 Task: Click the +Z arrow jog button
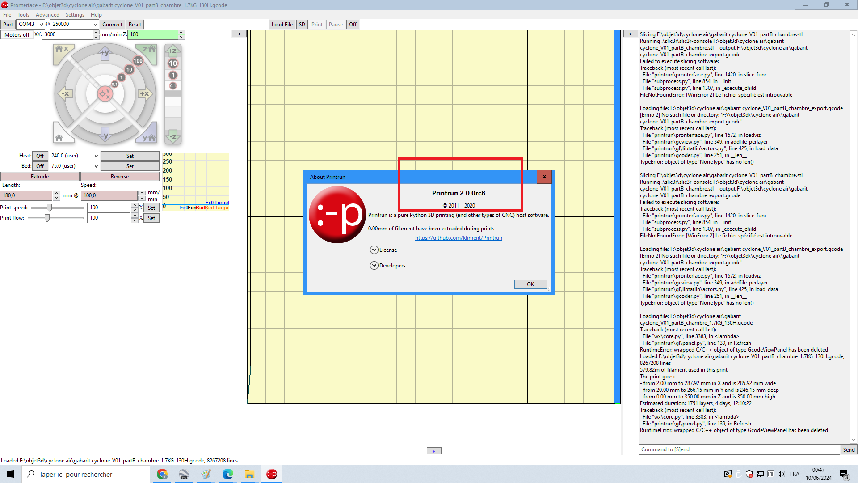172,51
